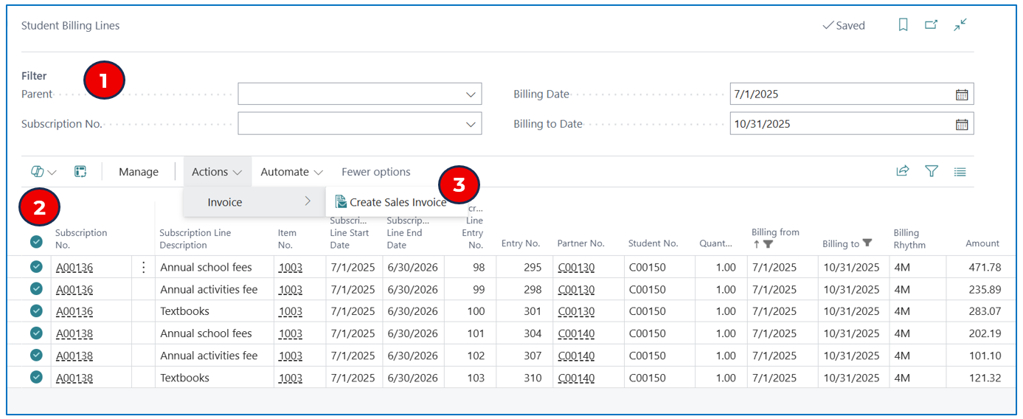The image size is (1023, 419).
Task: Toggle the filter pane funnel icon
Action: [x=932, y=171]
